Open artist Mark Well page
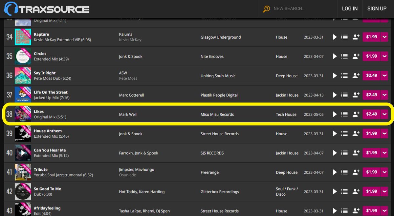This screenshot has height=216, width=394. pos(128,114)
